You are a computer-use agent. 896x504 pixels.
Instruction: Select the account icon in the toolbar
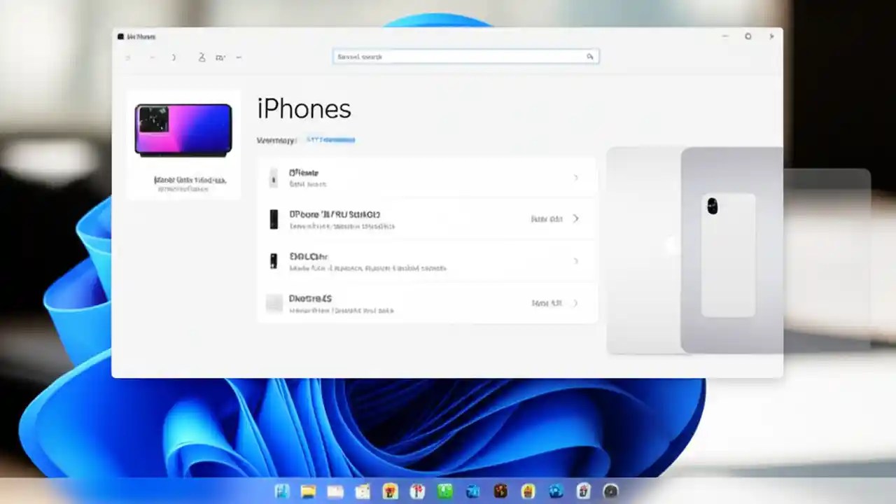(x=202, y=57)
